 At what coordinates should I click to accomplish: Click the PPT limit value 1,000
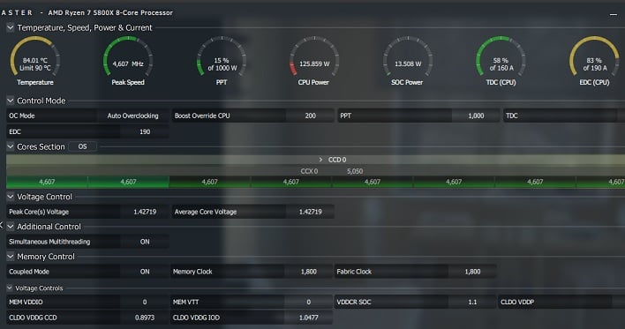[476, 116]
